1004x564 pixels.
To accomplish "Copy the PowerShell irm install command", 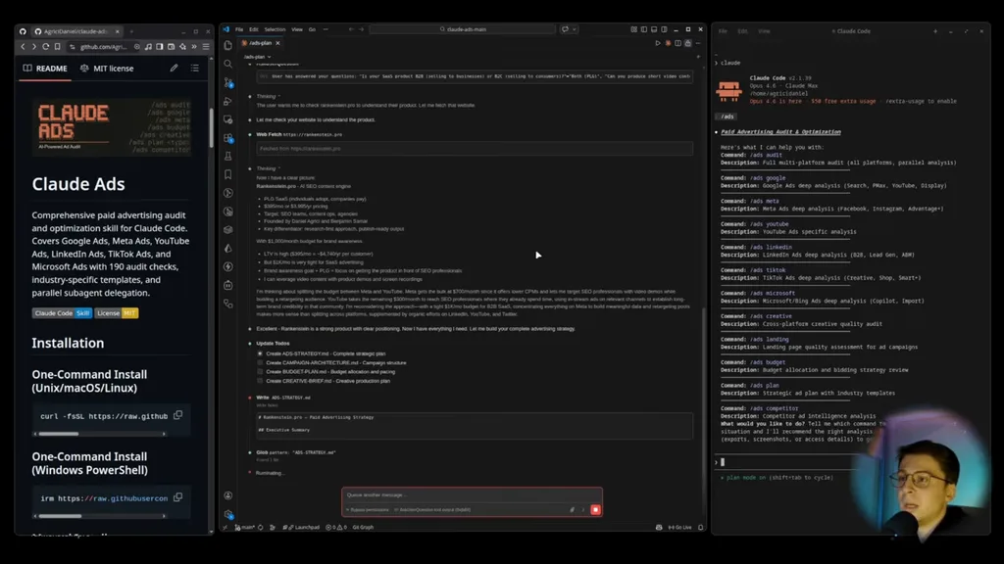I will point(178,496).
